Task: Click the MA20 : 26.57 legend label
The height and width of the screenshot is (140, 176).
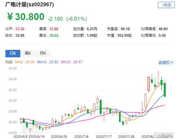Action: click(72, 62)
